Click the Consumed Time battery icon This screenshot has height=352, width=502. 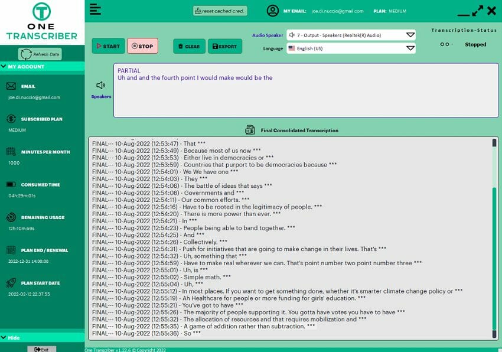[11, 184]
